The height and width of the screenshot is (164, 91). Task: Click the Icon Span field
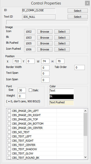click(x=45, y=80)
